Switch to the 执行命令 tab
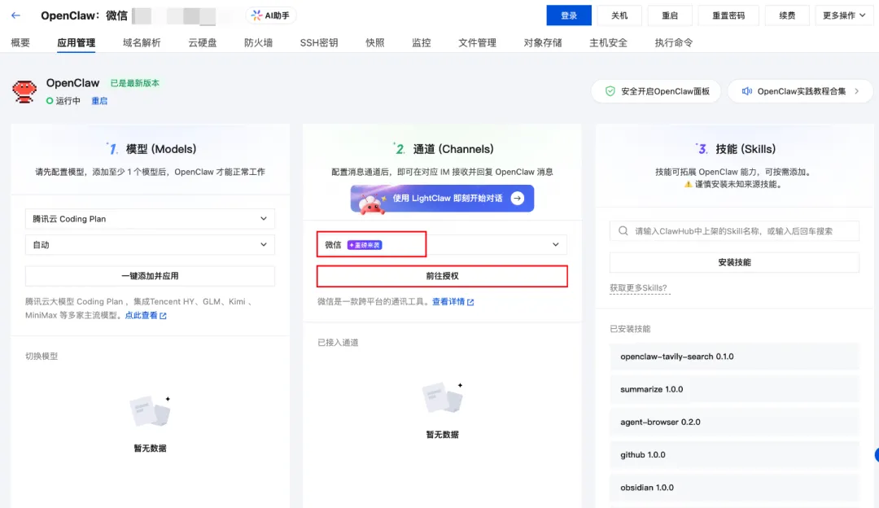 [674, 42]
